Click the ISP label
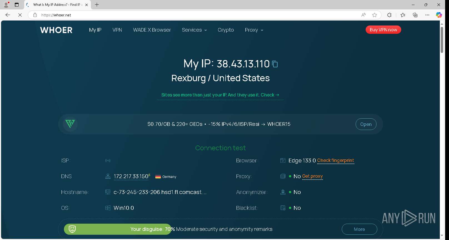Screen dimensions: 449x240 (x=66, y=160)
